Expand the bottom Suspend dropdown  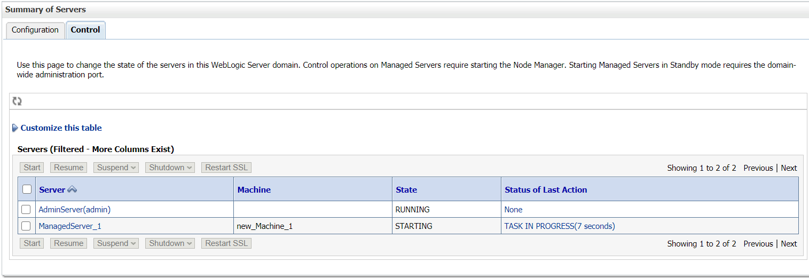pyautogui.click(x=116, y=243)
